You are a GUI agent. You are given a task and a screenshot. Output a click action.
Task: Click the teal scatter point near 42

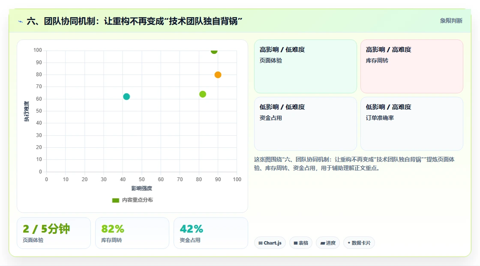126,96
